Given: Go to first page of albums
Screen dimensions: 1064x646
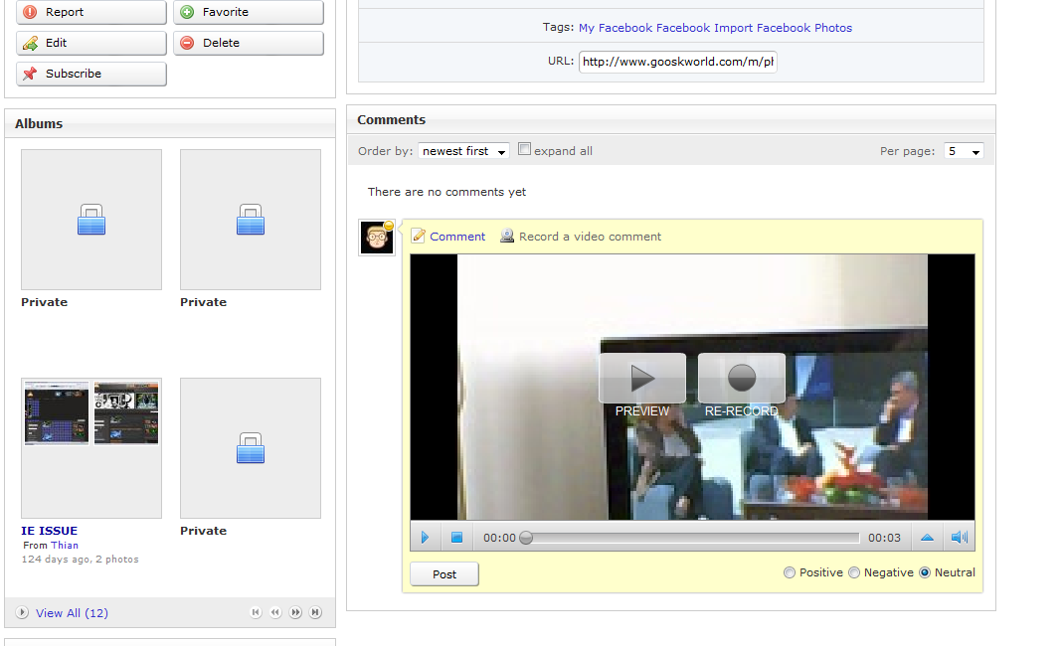Looking at the screenshot, I should tap(256, 613).
